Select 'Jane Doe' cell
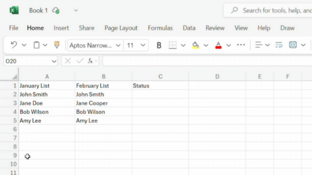 (x=47, y=103)
